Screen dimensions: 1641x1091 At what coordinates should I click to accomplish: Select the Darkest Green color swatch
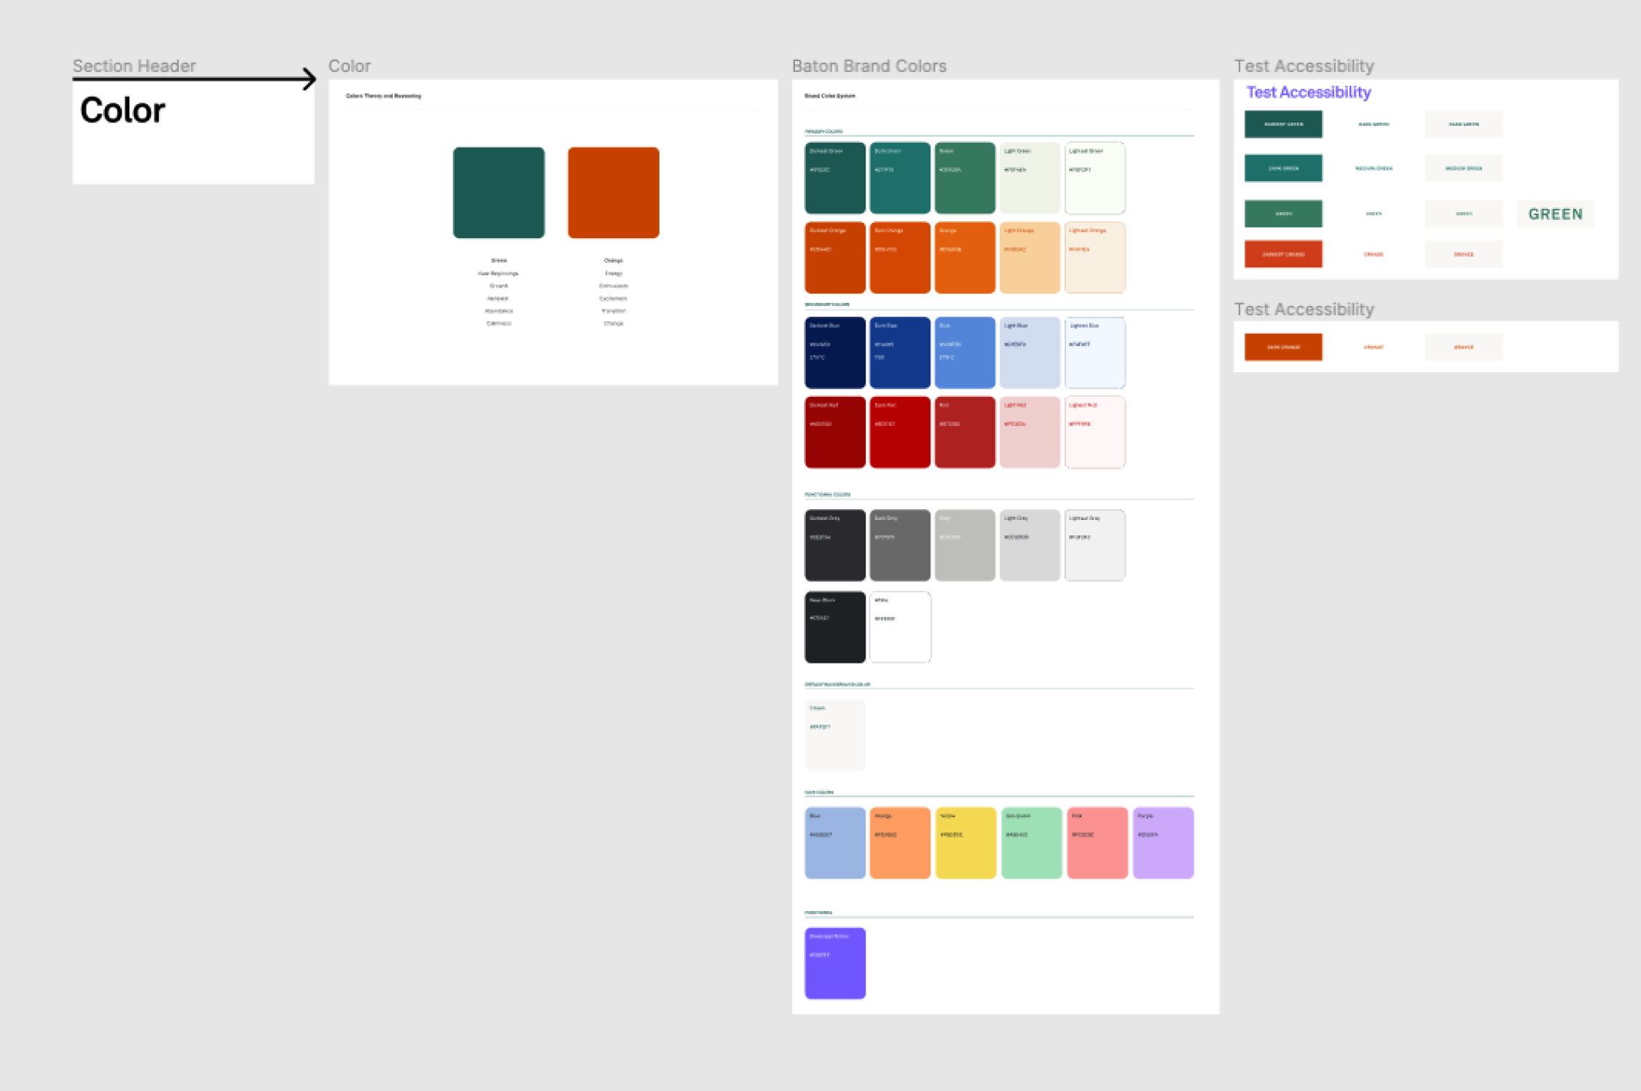(x=834, y=178)
